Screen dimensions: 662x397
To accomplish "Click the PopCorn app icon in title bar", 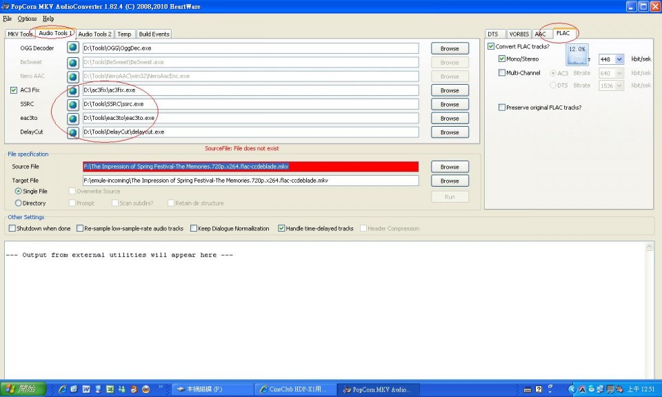I will (x=5, y=6).
